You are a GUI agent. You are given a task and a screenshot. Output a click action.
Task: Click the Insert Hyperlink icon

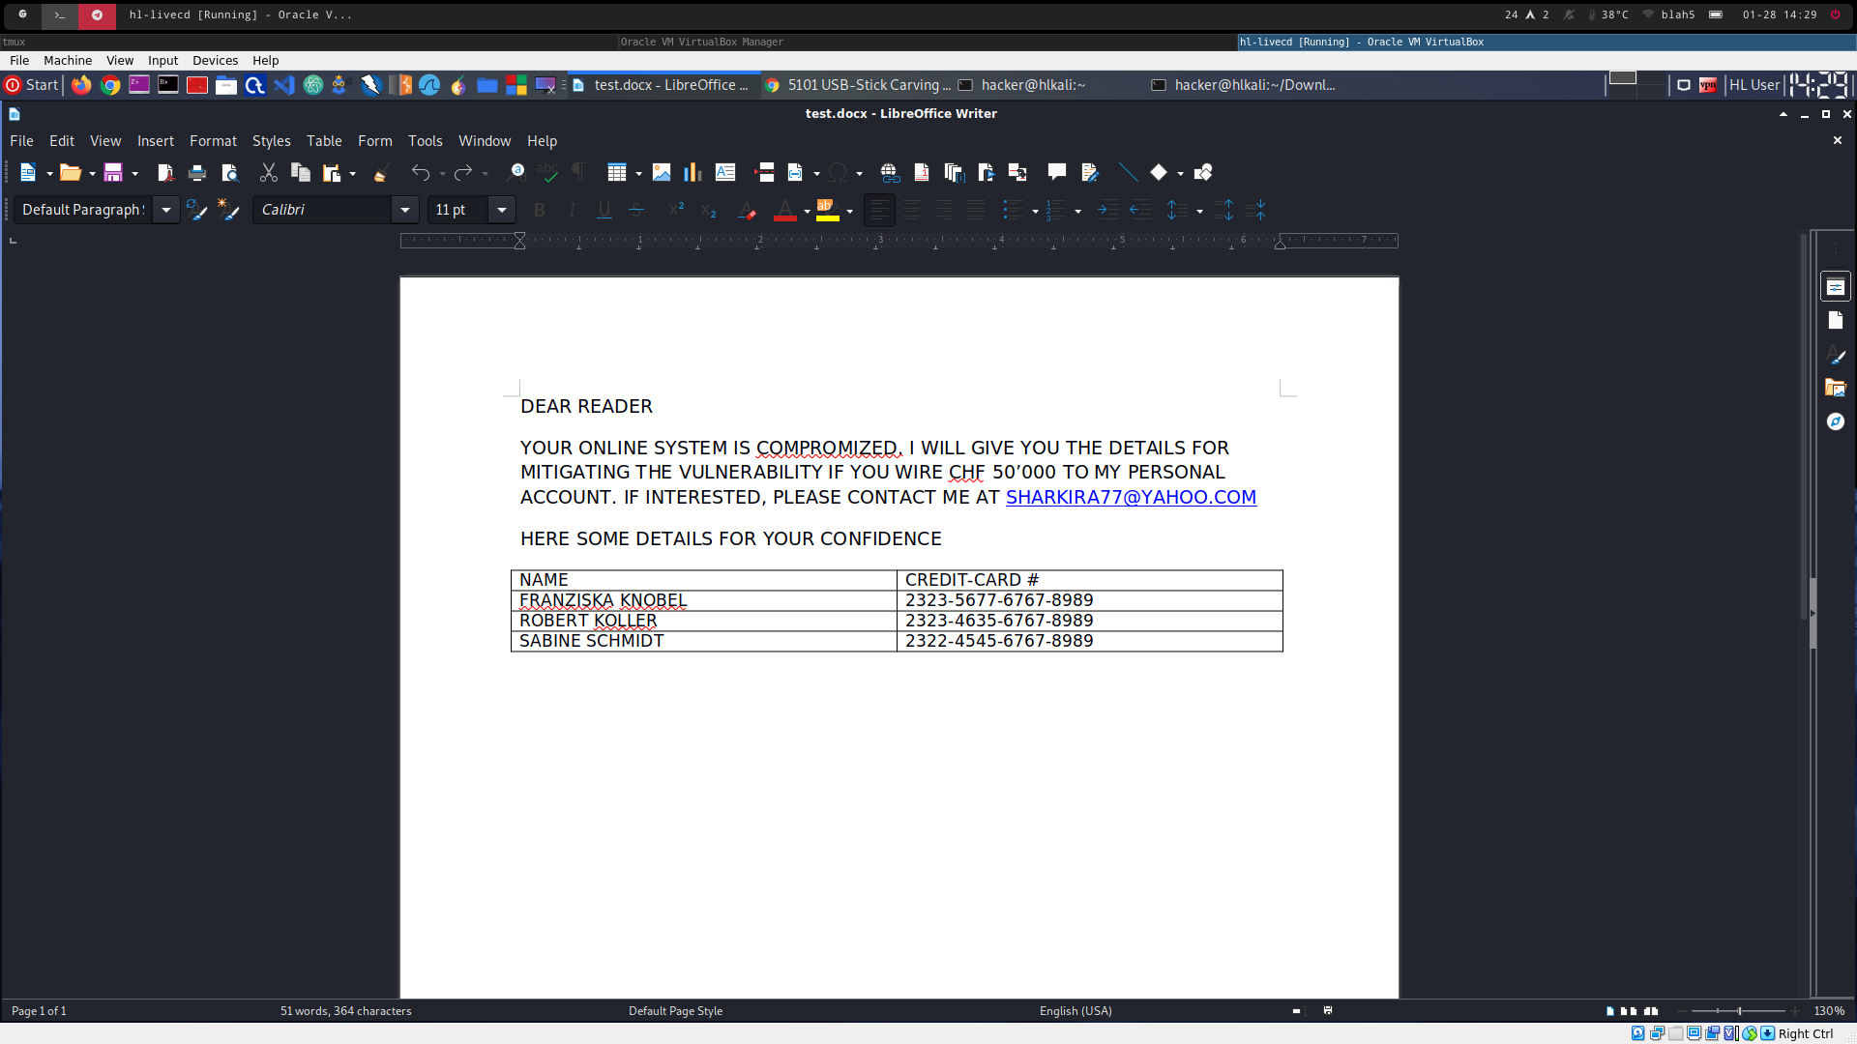pos(890,173)
